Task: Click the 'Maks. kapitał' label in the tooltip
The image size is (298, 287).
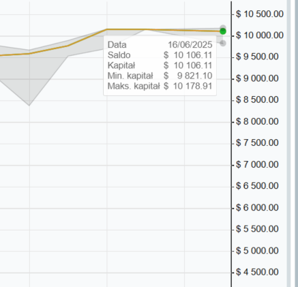Action: point(134,86)
